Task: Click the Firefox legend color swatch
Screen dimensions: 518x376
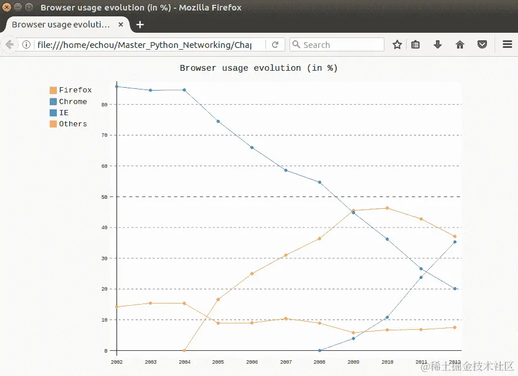Action: pos(53,90)
